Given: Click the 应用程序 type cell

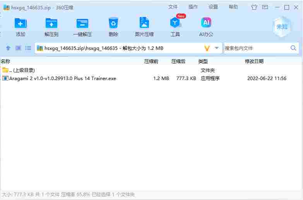Looking at the screenshot, I should (x=210, y=79).
